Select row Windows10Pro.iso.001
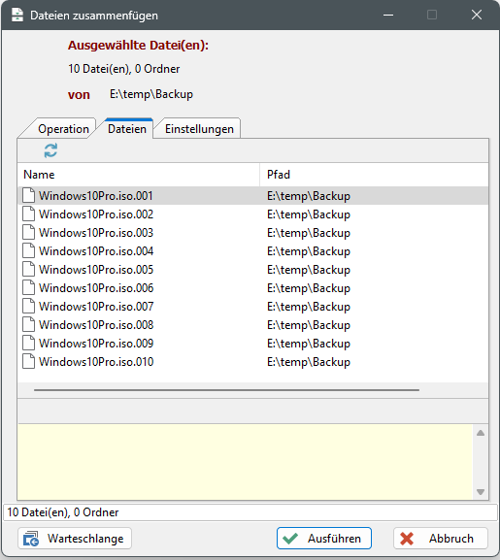This screenshot has height=560, width=500. 252,195
